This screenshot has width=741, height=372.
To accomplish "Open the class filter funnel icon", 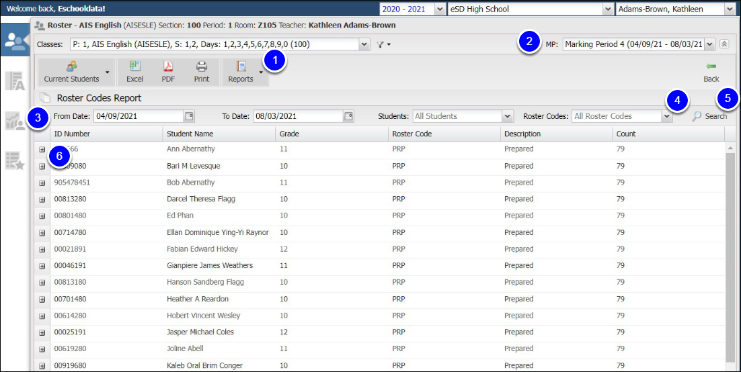I will [382, 45].
